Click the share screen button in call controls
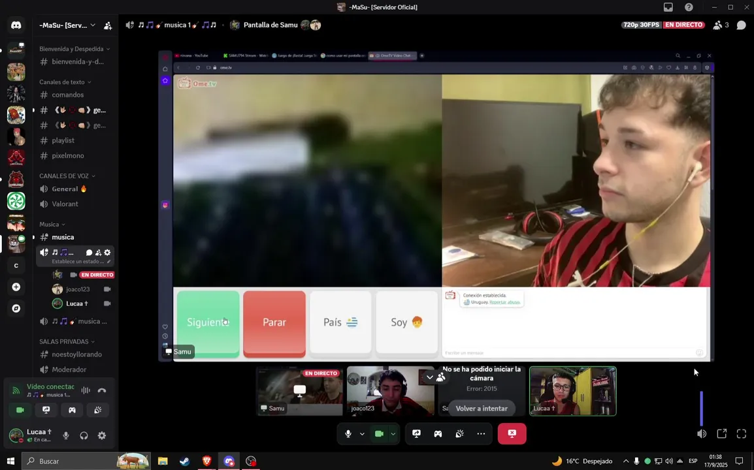This screenshot has height=470, width=754. (416, 434)
